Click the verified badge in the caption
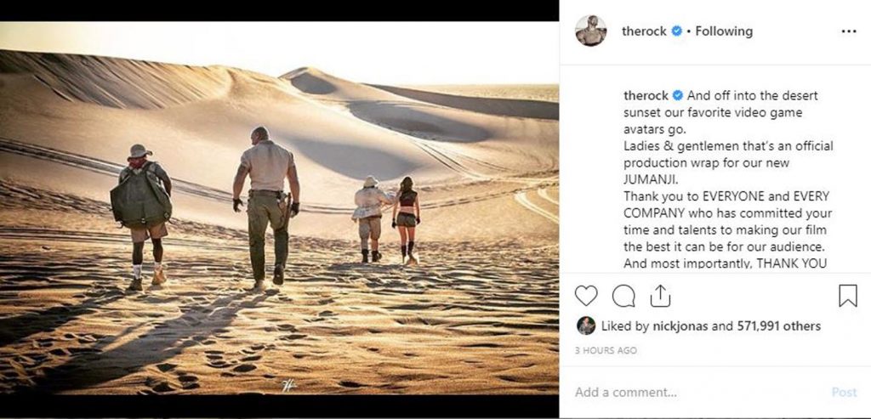Viewport: 871px width, 419px height. [678, 95]
